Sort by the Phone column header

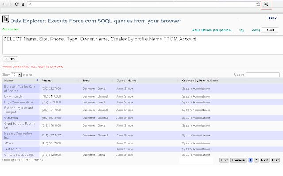[x=60, y=81]
